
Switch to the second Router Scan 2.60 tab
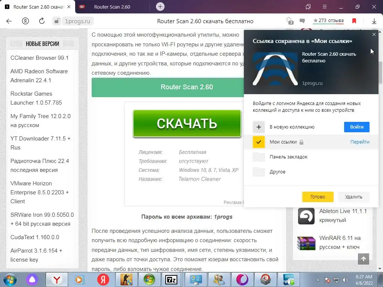(112, 7)
